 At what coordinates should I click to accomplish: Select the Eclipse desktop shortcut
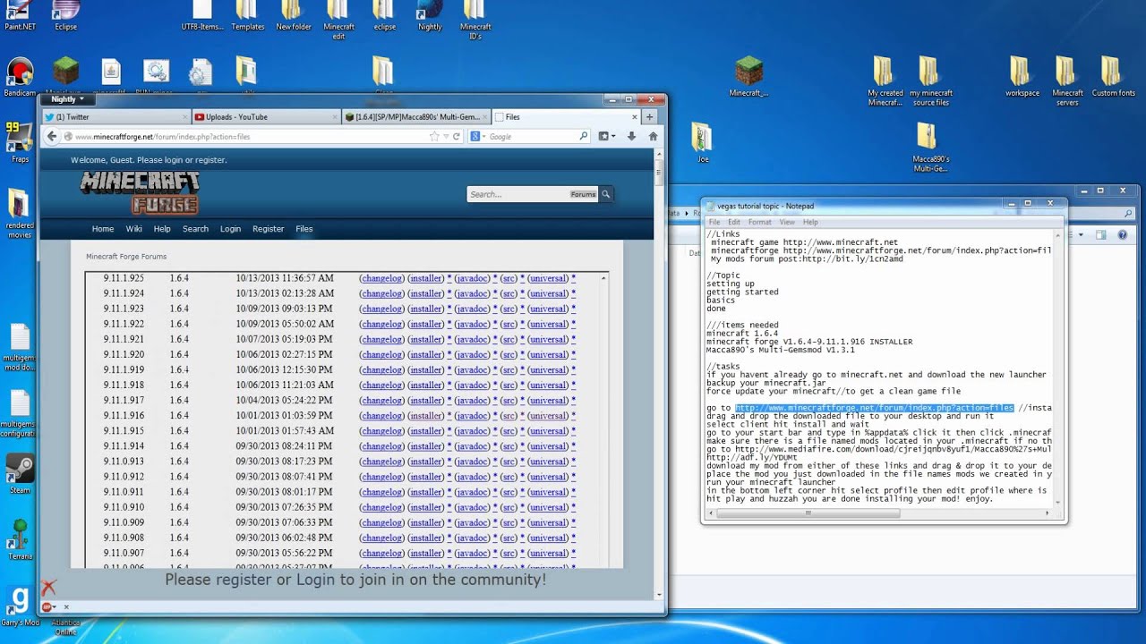pyautogui.click(x=65, y=15)
